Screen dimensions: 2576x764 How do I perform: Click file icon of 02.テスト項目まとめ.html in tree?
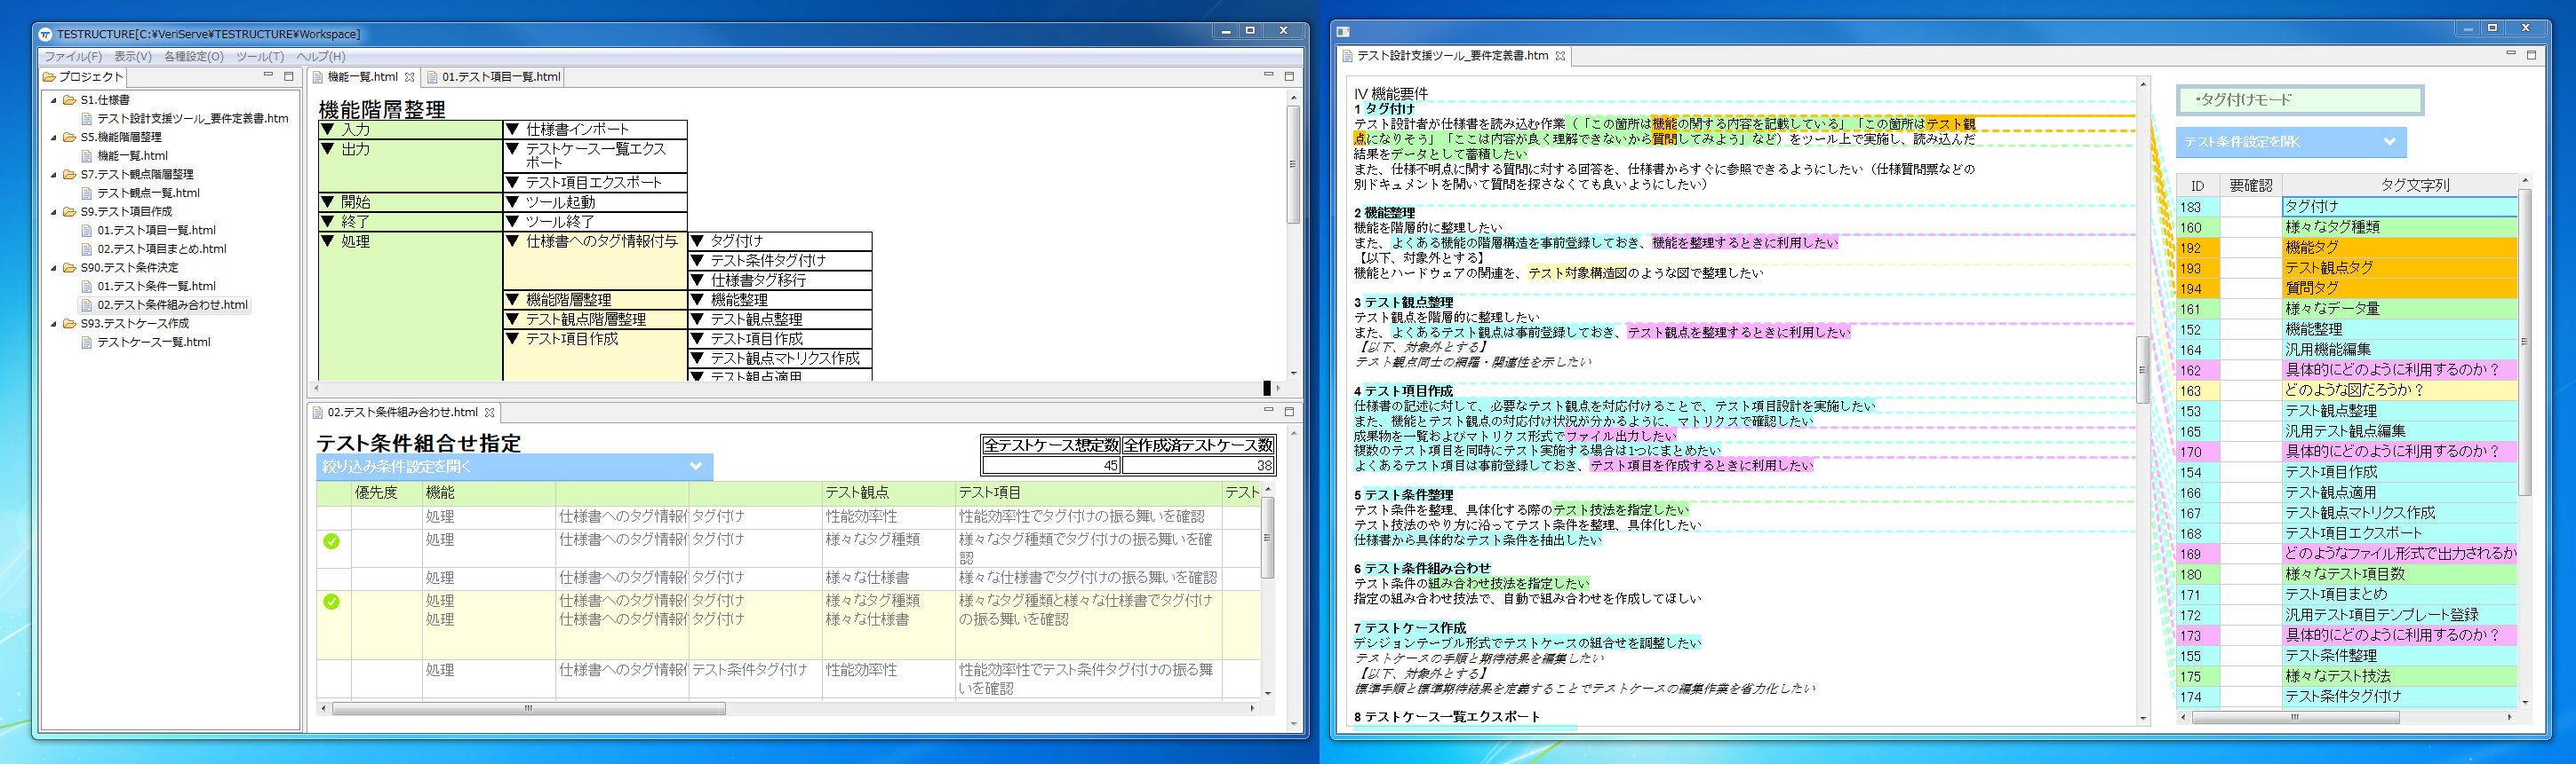(87, 248)
